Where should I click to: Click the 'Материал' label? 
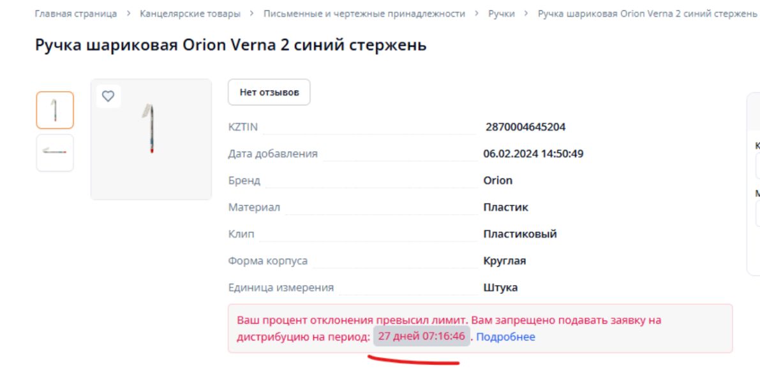[x=254, y=207]
